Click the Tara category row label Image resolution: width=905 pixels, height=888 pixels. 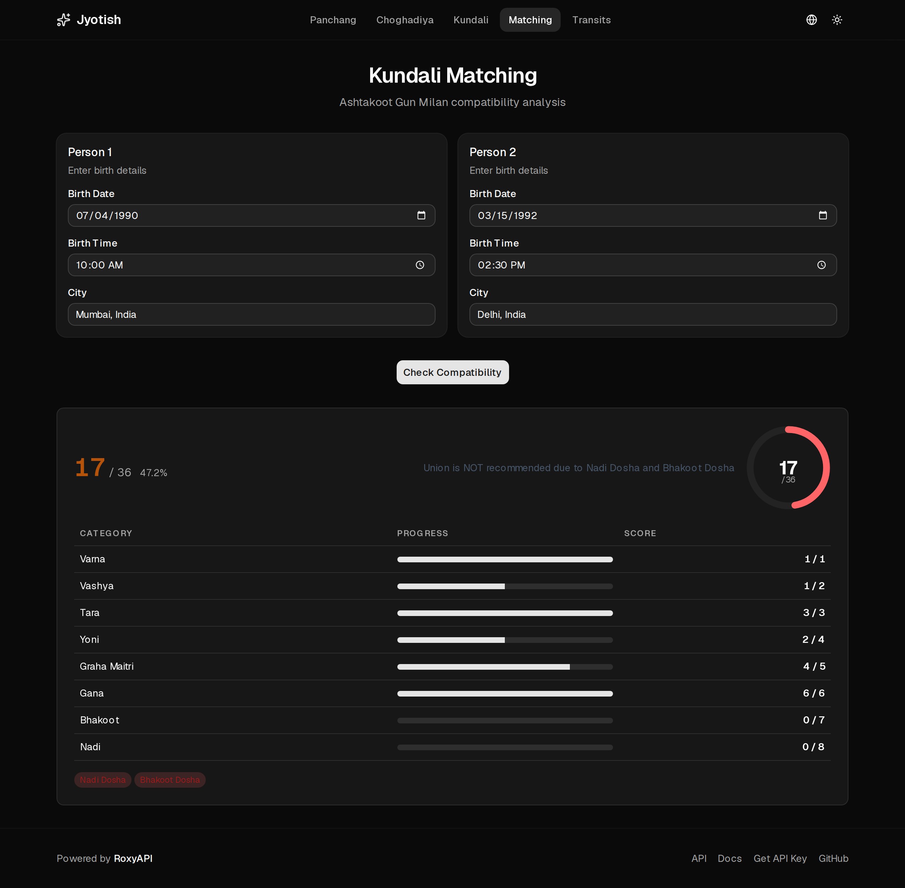(89, 613)
